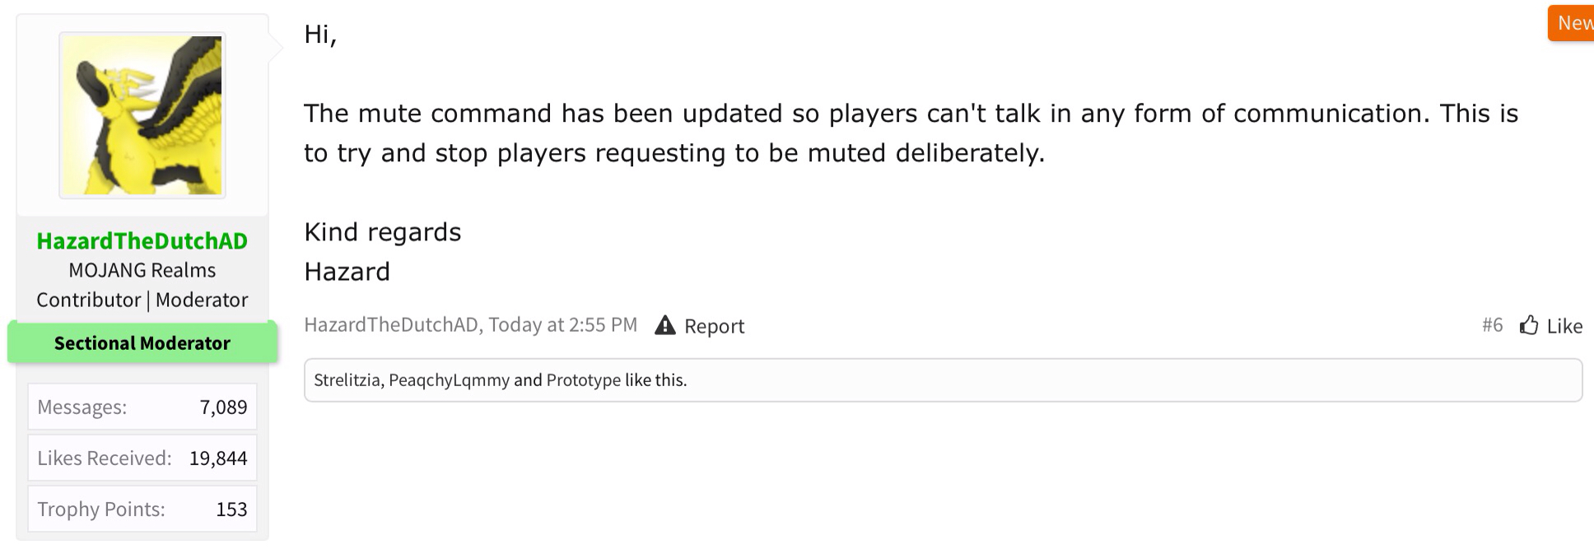Open HazardTheDutchAD's dragon avatar image
Viewport: 1594px width, 554px height.
coord(142,115)
